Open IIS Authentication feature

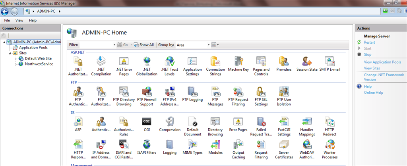tap(101, 124)
